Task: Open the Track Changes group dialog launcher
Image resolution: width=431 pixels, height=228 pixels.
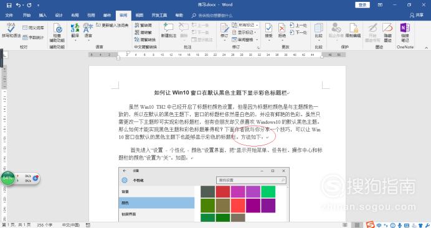Action: 258,48
